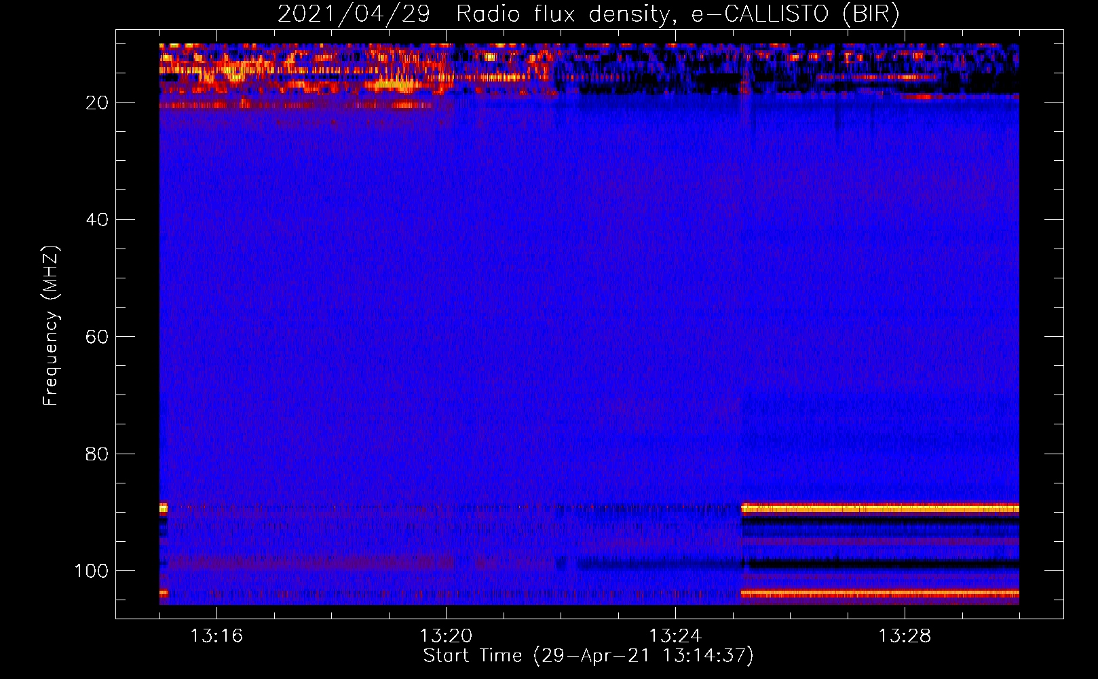This screenshot has height=679, width=1098.
Task: Click the Start Time axis caption
Action: point(588,656)
